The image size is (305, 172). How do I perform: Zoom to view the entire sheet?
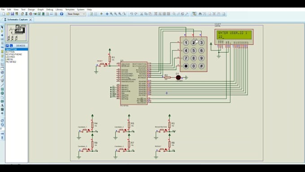[x=120, y=14]
